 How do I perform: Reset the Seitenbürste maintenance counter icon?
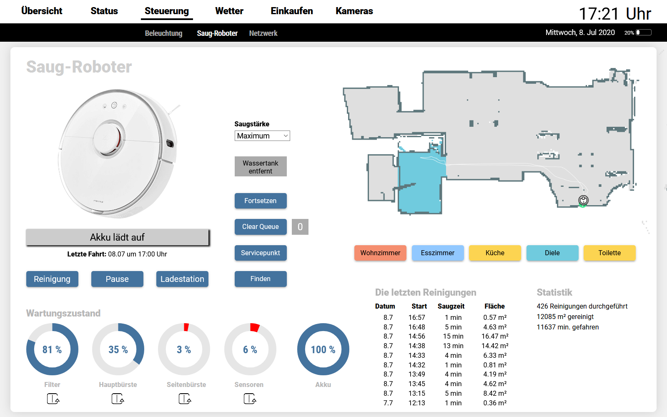point(185,399)
